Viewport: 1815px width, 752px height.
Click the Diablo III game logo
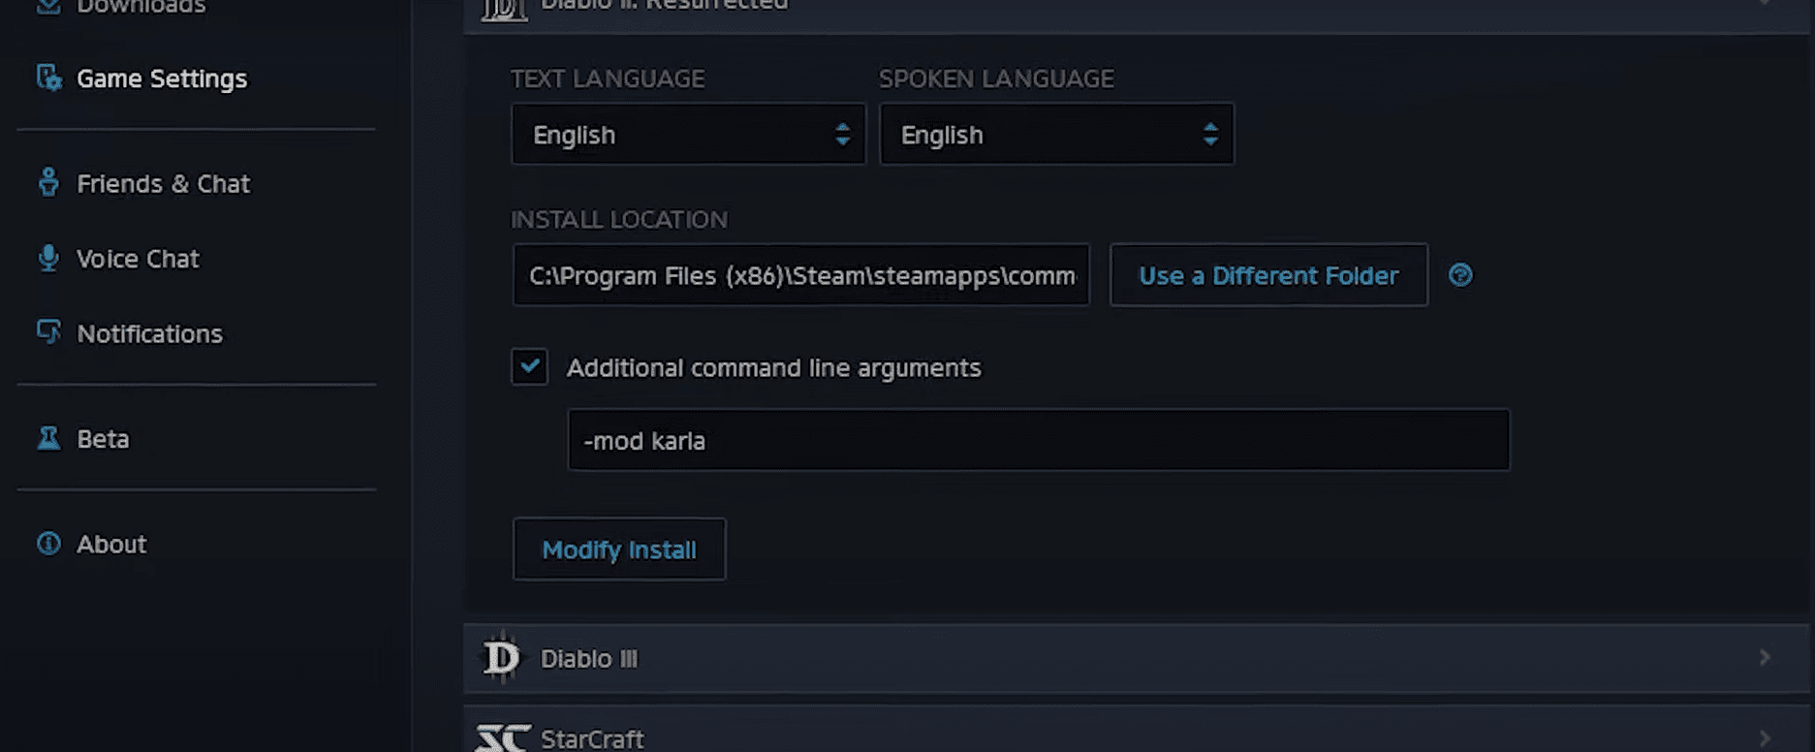pos(502,658)
